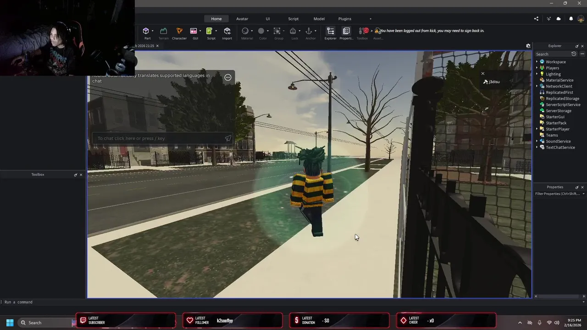This screenshot has height=330, width=587.
Task: Click the Anchor tool icon
Action: pos(309,31)
